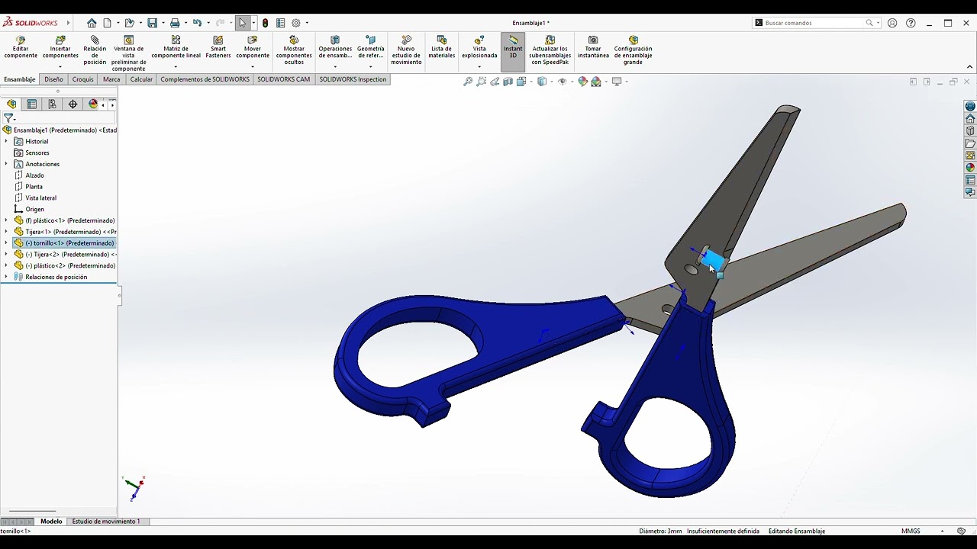
Task: Open Complementos de SOLIDWORKS tab
Action: [205, 79]
